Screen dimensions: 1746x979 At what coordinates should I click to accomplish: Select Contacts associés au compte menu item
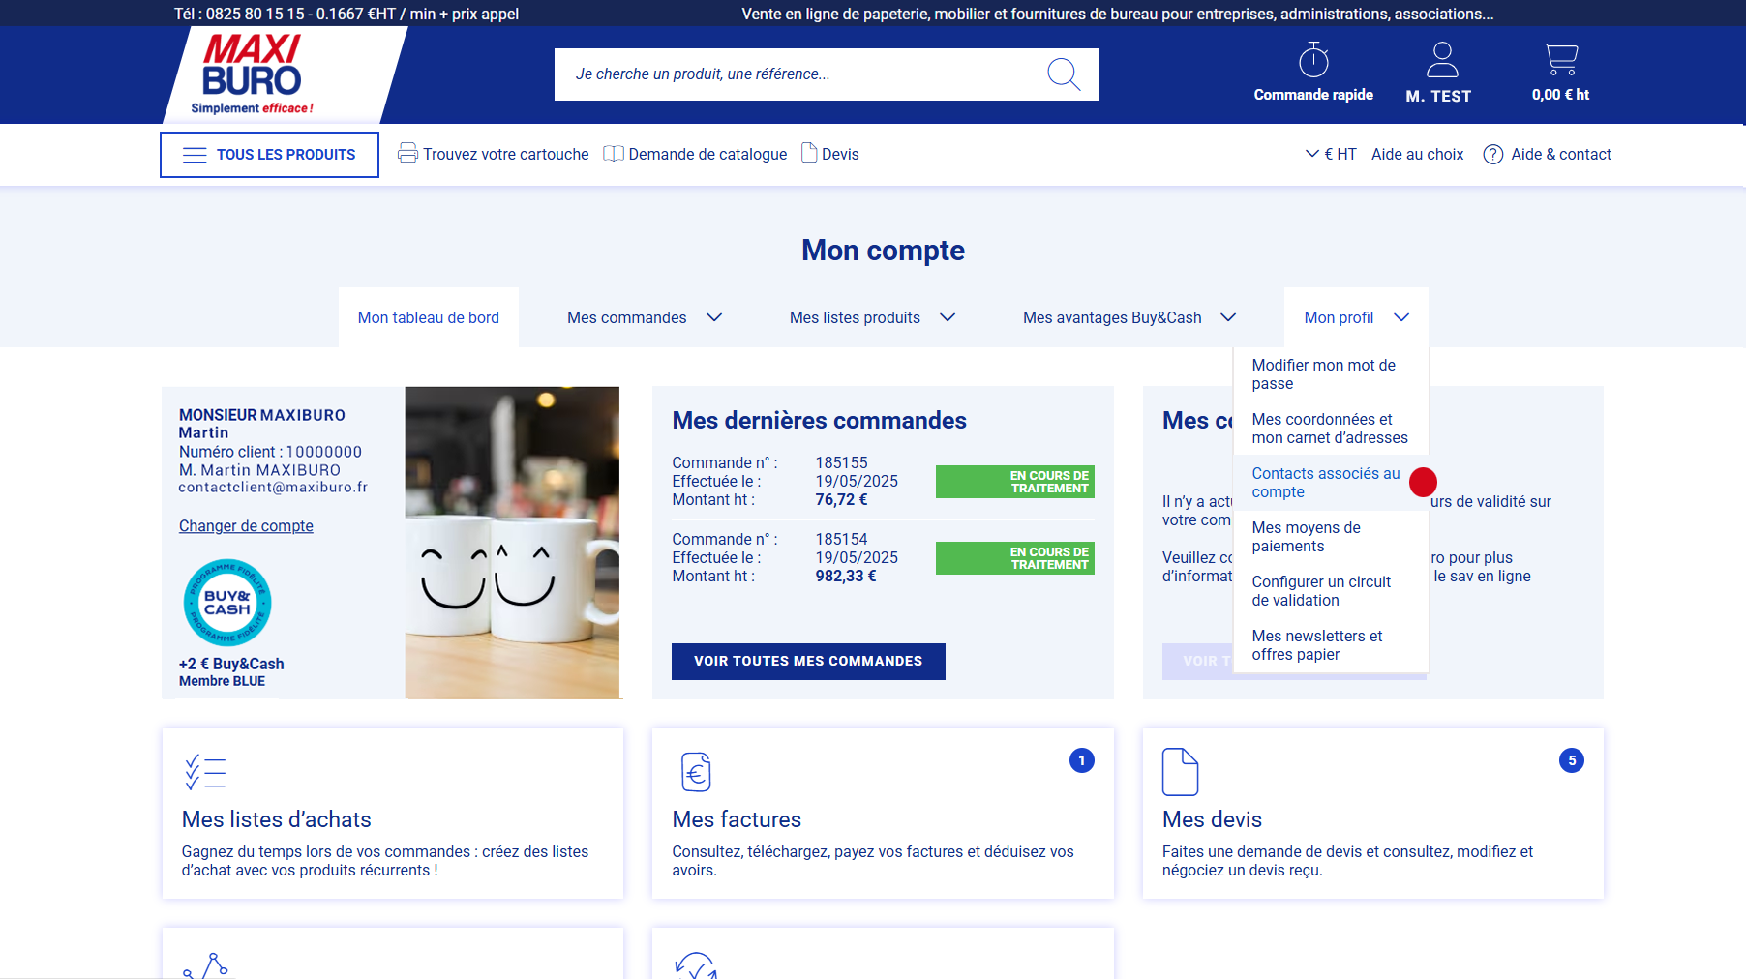tap(1325, 483)
